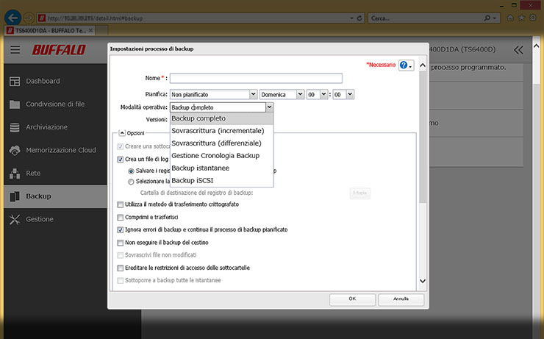Expand the Domenica day dropdown
This screenshot has width=544, height=339.
coord(282,94)
